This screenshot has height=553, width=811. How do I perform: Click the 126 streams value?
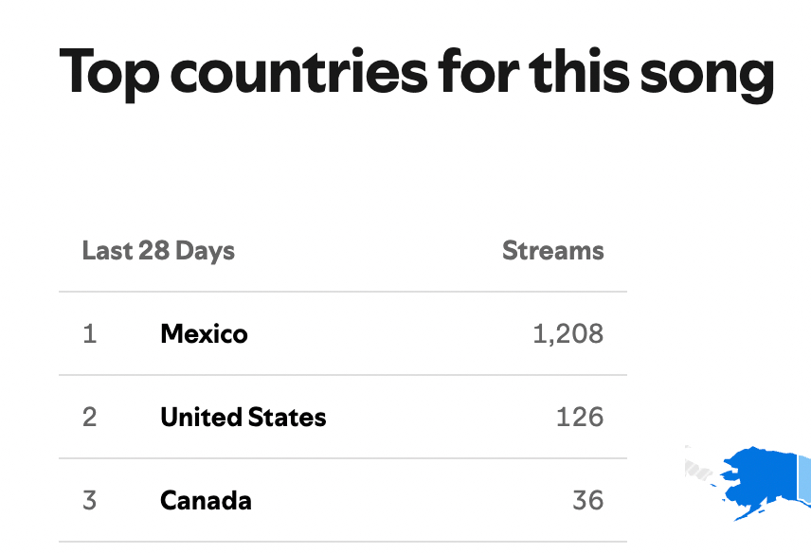[580, 418]
